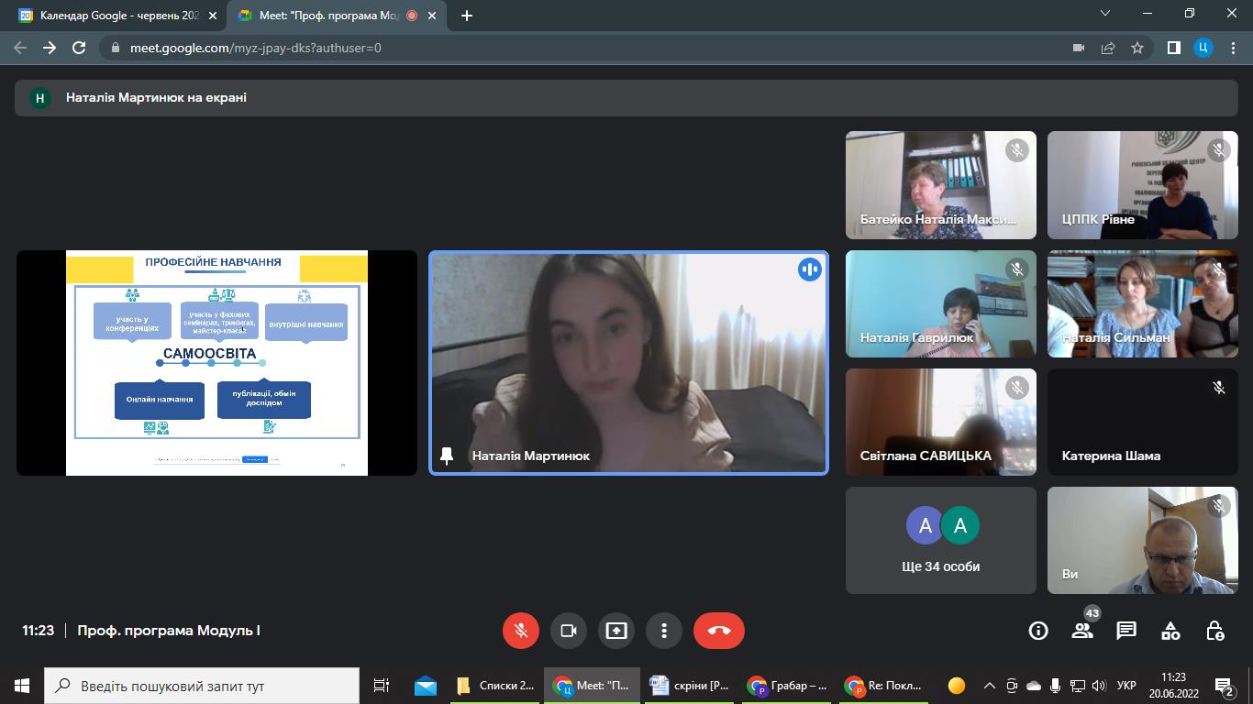Show the participants list icon
This screenshot has width=1253, height=704.
pos(1082,631)
